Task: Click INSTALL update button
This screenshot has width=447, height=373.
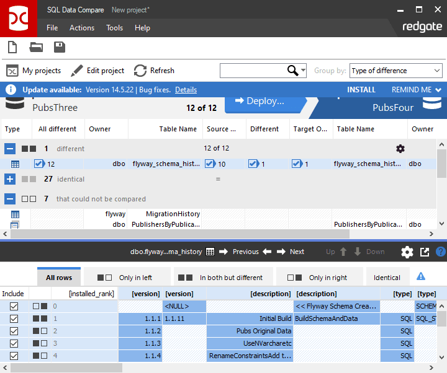Action: [x=361, y=90]
